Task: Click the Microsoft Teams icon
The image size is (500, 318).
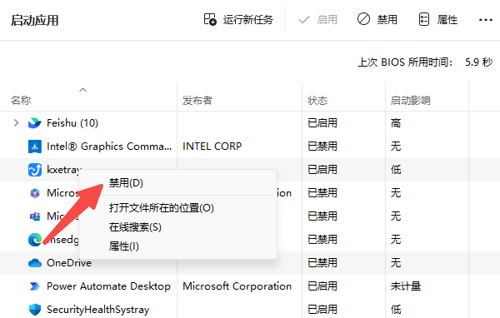Action: (35, 216)
